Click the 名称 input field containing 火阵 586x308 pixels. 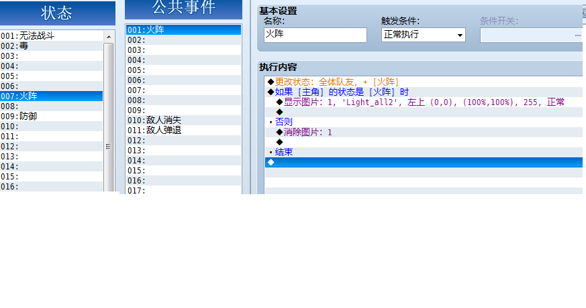315,35
